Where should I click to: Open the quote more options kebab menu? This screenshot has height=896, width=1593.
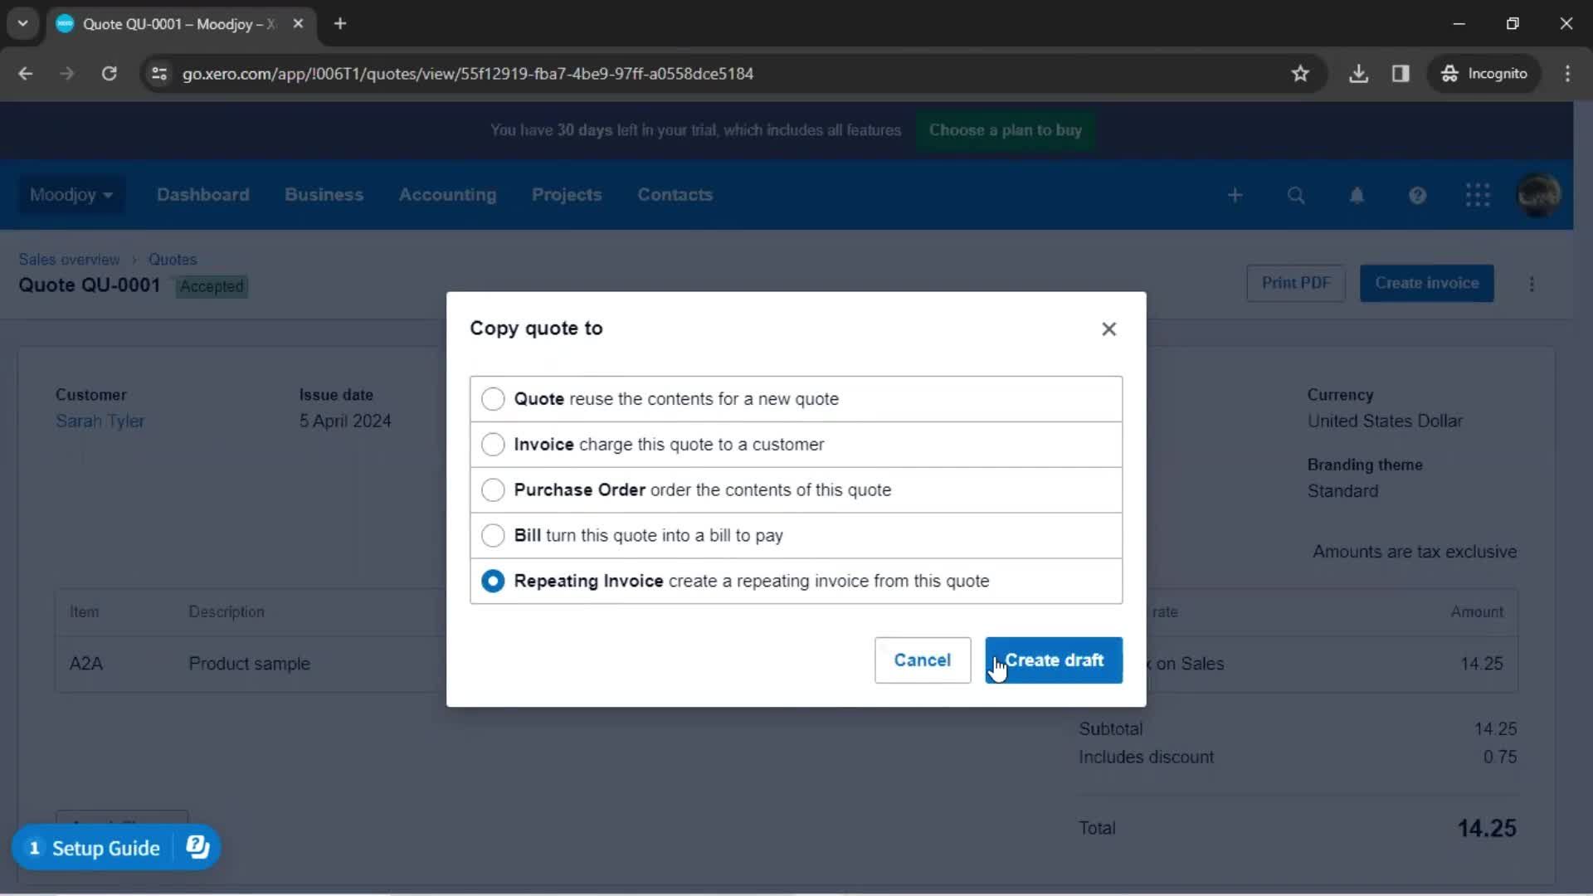pyautogui.click(x=1532, y=284)
